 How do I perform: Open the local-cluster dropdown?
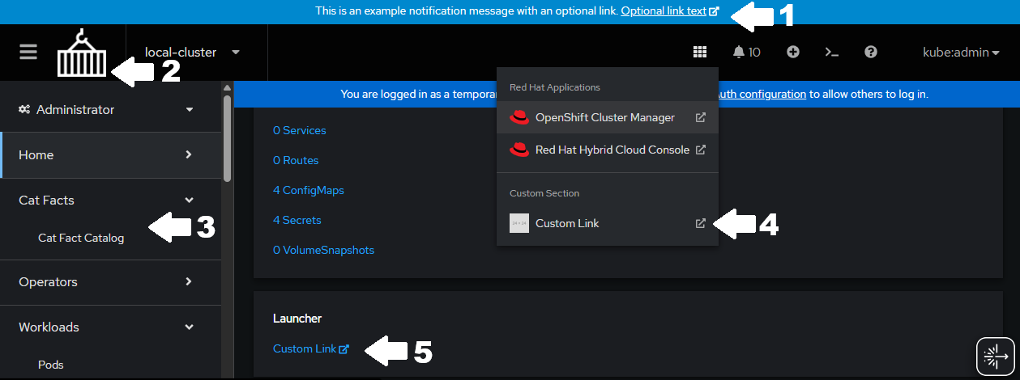[192, 53]
